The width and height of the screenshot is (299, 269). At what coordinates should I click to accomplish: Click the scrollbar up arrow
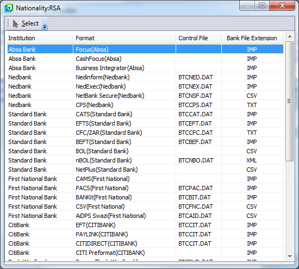point(290,36)
